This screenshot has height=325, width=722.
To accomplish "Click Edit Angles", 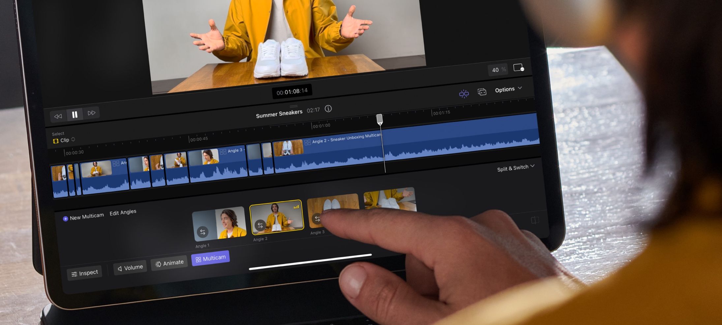I will pos(123,213).
